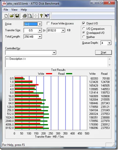Click the 128.0 row label in chart
The height and width of the screenshot is (150, 118).
(10, 107)
